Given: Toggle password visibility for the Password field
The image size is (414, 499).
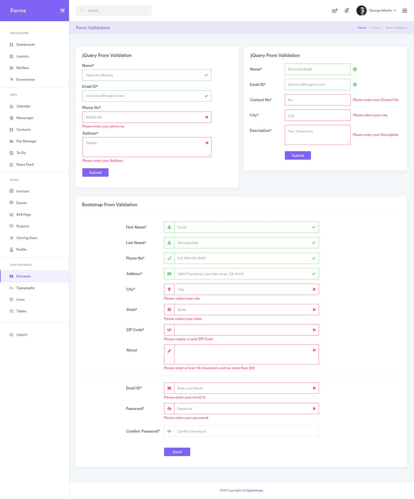Looking at the screenshot, I should coord(169,408).
